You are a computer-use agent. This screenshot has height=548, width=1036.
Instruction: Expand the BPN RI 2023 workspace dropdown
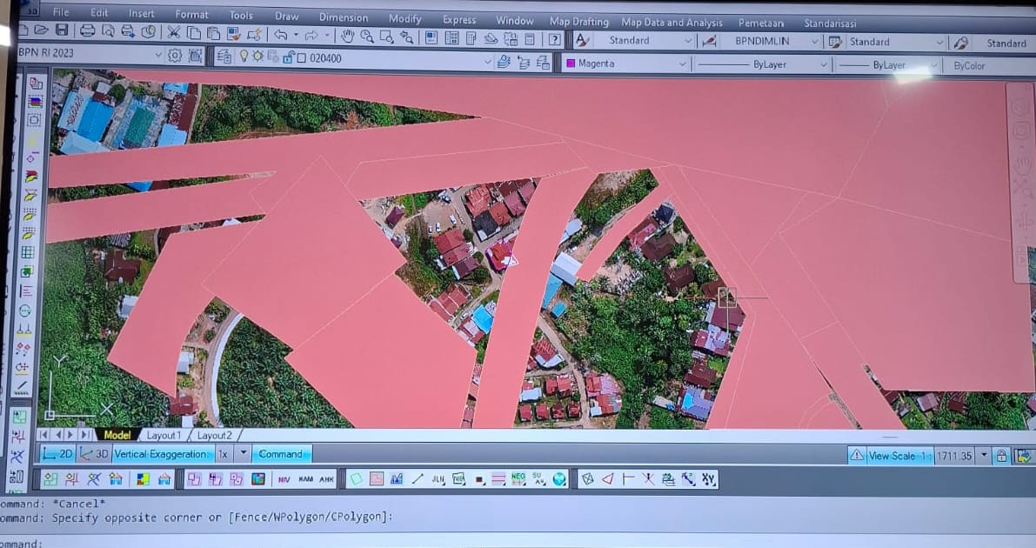point(157,55)
